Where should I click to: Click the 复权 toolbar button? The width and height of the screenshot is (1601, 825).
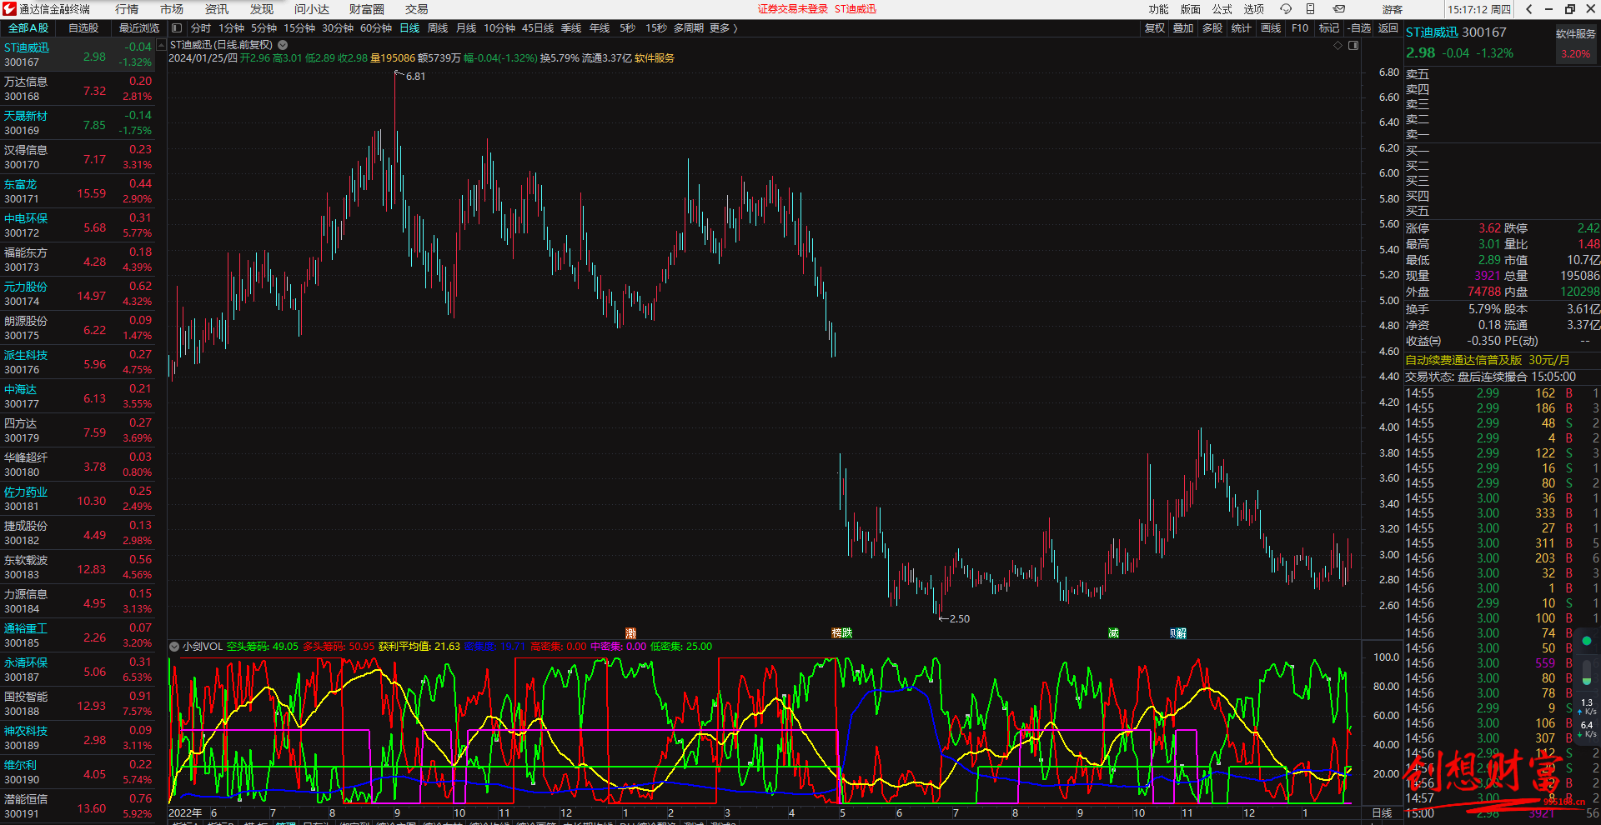[x=1155, y=28]
